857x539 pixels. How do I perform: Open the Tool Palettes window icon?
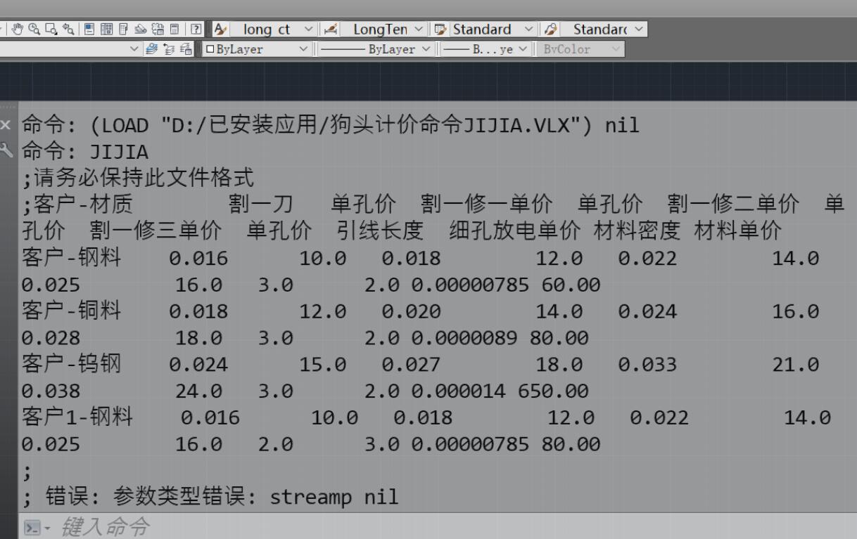[123, 29]
